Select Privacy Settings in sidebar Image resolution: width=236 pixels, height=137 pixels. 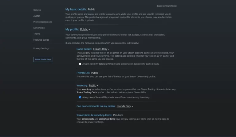[x=41, y=48]
